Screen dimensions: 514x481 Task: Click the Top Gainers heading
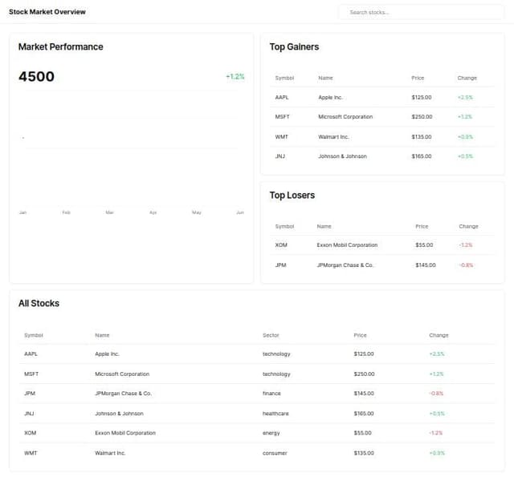click(x=294, y=46)
